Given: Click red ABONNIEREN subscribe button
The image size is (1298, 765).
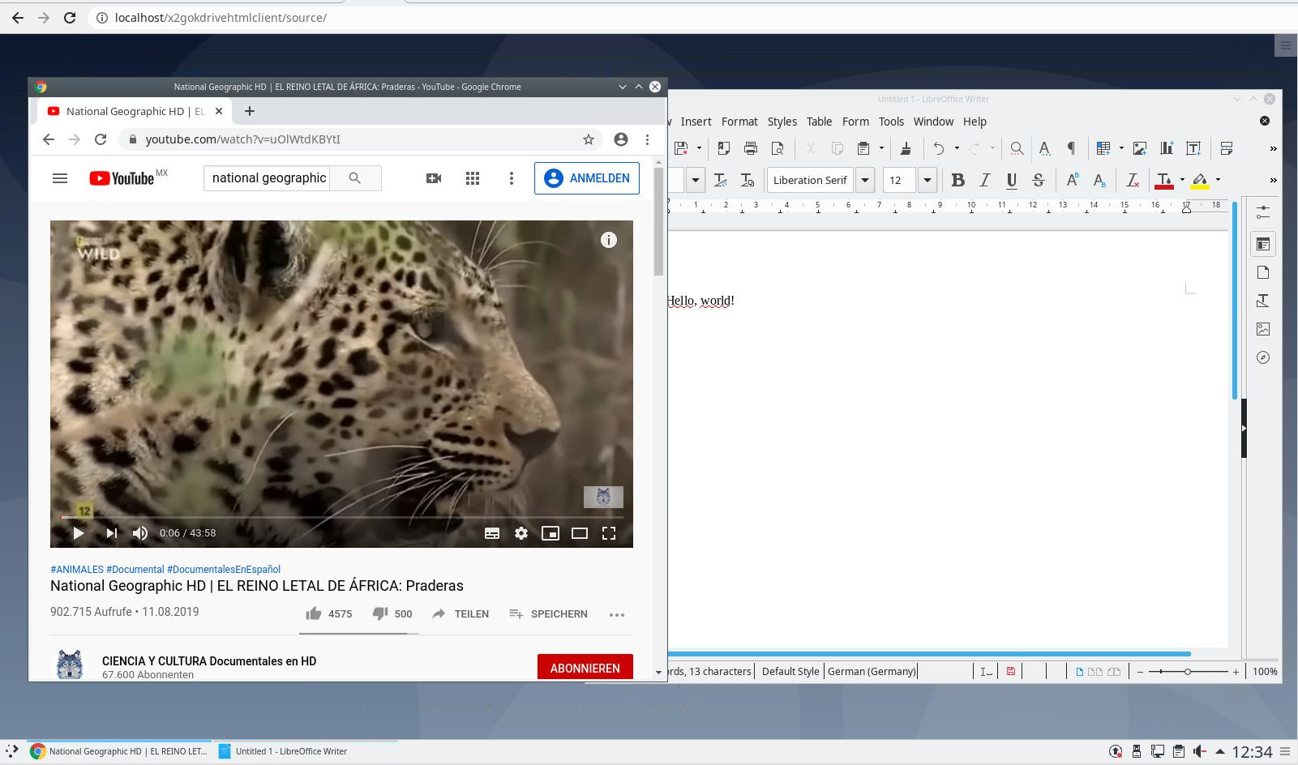Looking at the screenshot, I should coord(585,668).
